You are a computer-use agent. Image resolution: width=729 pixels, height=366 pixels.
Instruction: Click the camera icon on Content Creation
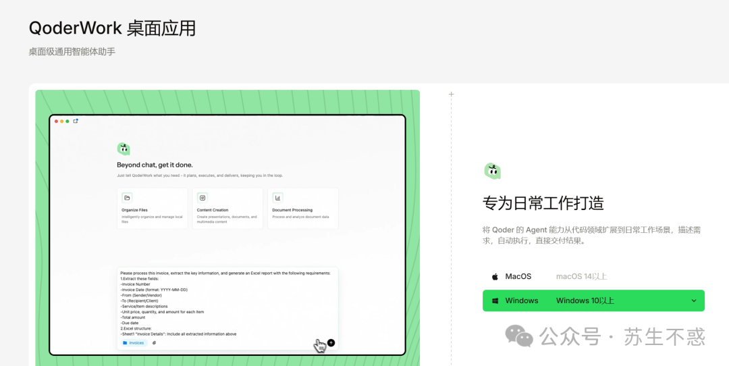click(202, 198)
